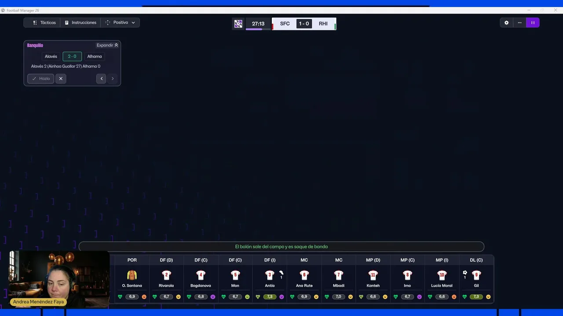Select Gil's number 9 shirt
563x316 pixels.
pos(476,275)
